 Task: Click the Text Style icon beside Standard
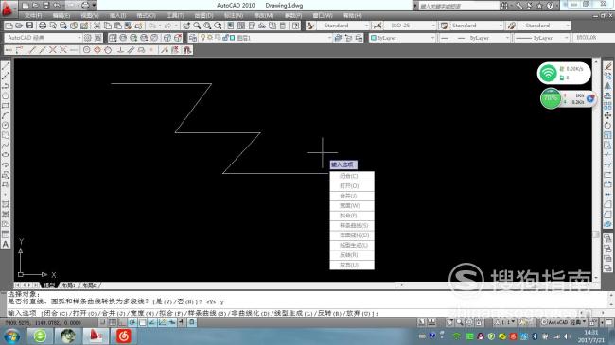pos(310,26)
